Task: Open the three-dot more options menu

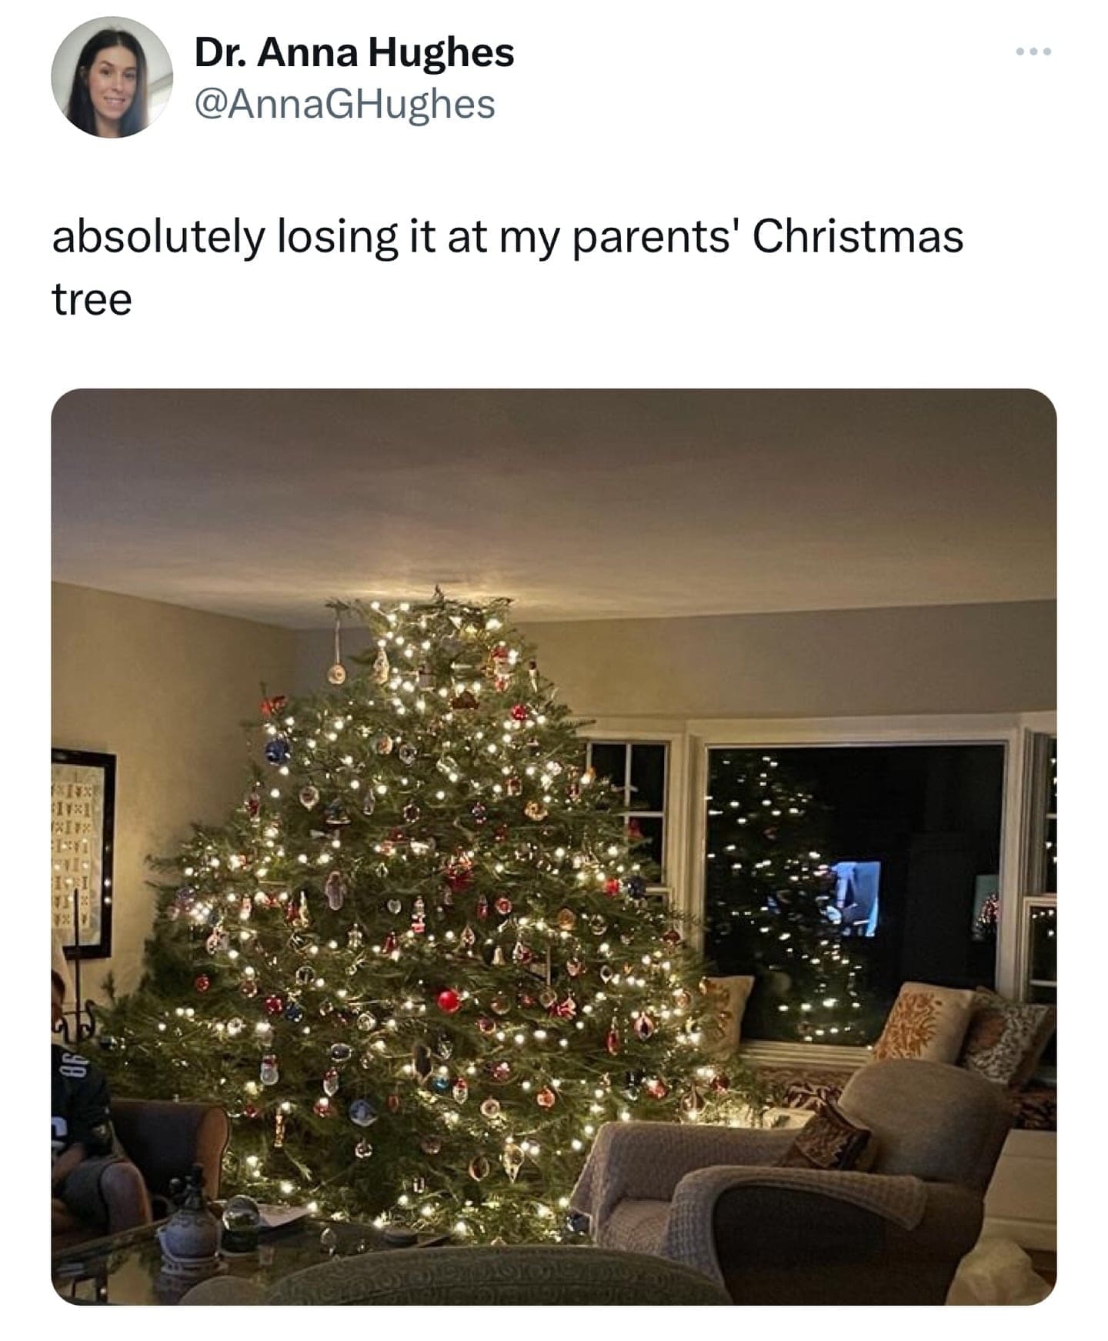Action: pyautogui.click(x=1032, y=52)
